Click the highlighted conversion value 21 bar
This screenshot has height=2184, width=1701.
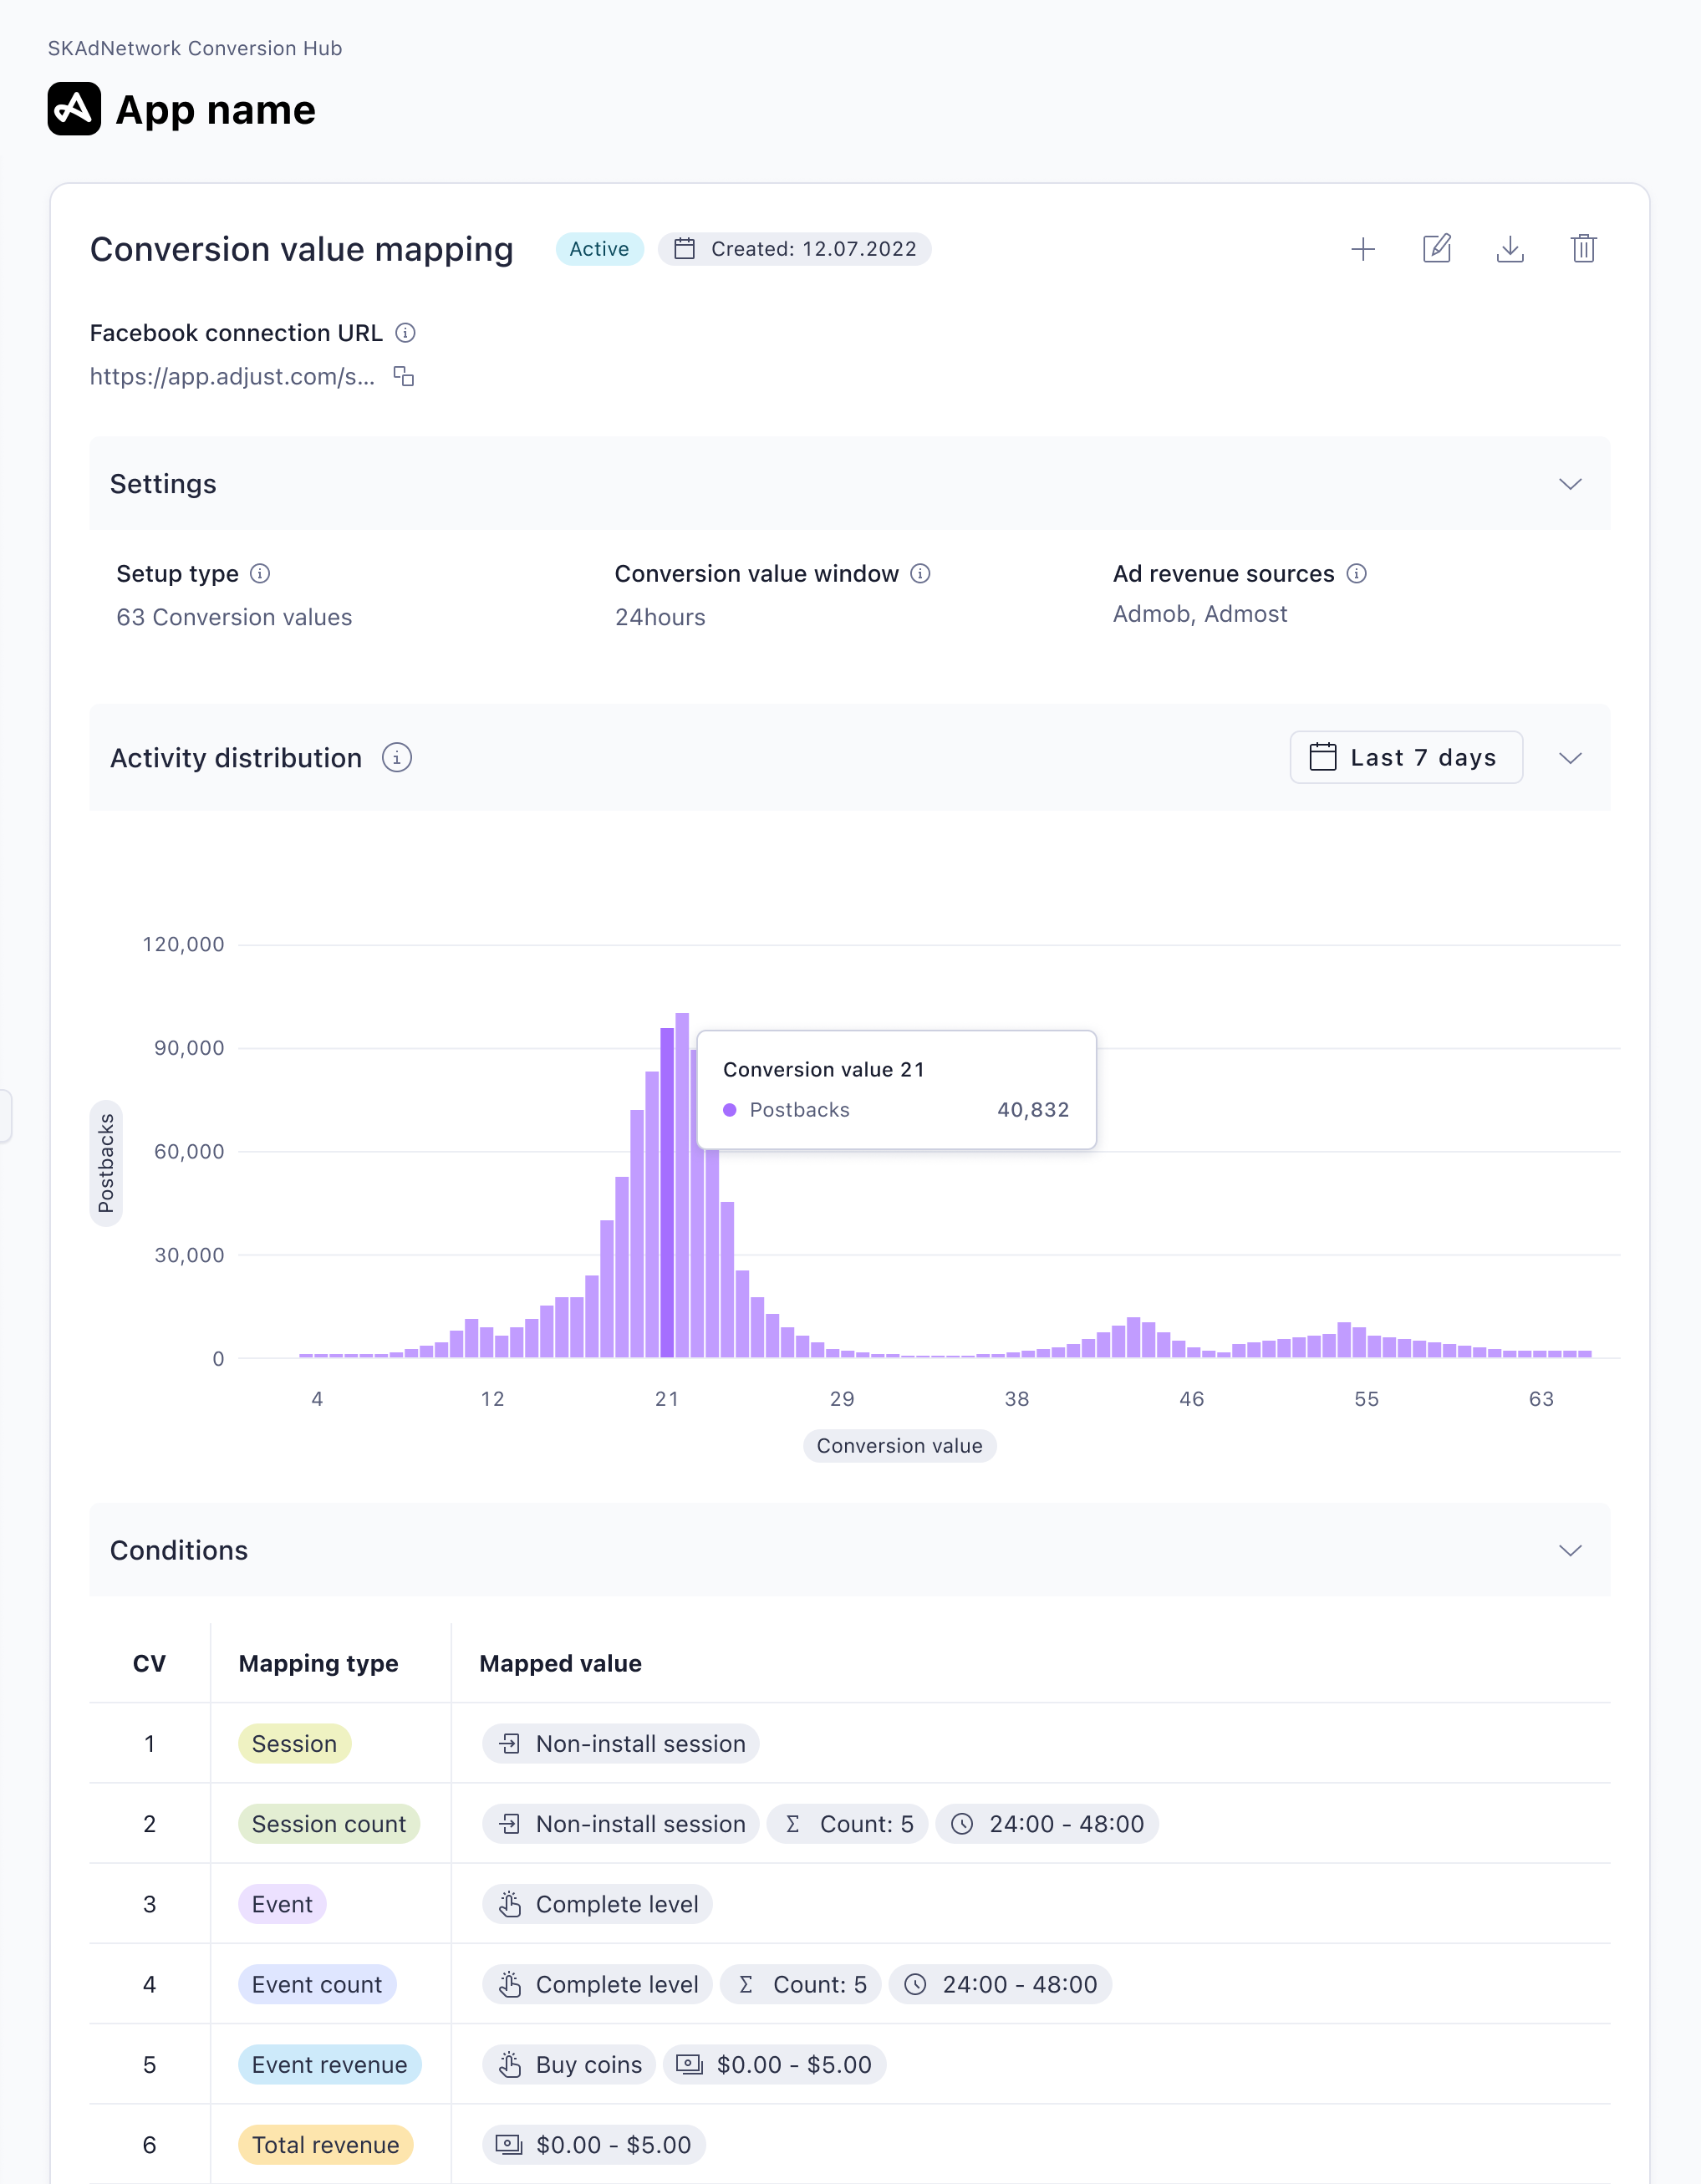pos(667,1200)
